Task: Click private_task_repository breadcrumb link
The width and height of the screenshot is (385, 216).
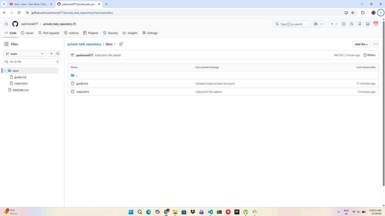Action: point(85,44)
